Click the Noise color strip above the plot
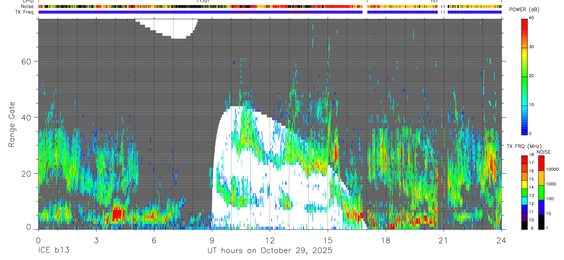This screenshot has width=564, height=260. pyautogui.click(x=270, y=6)
